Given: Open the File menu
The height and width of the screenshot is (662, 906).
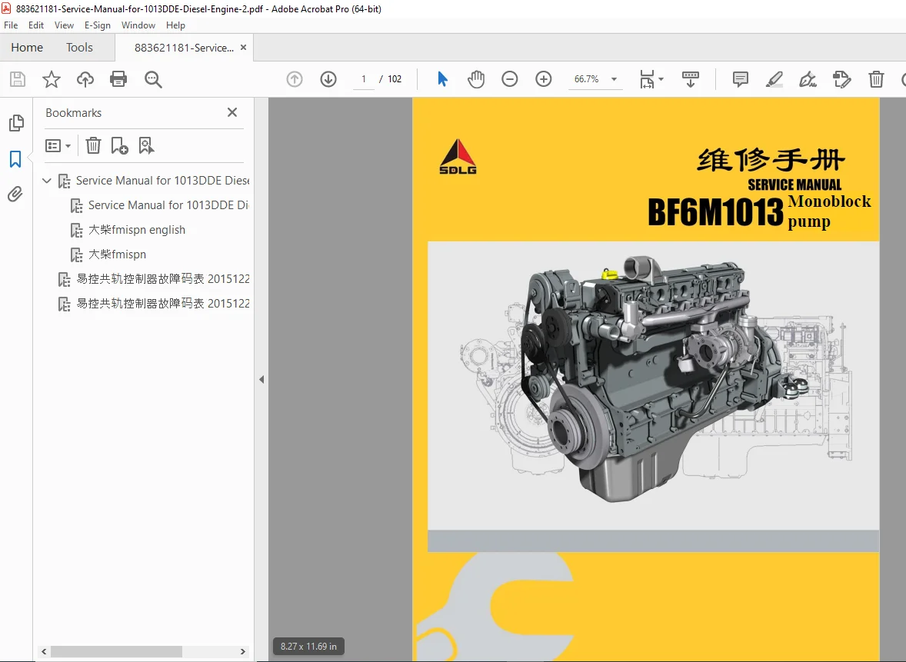Looking at the screenshot, I should point(11,25).
